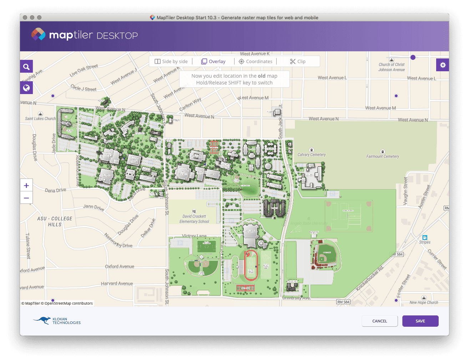This screenshot has height=362, width=469.
Task: Click the New Hope Church marker
Action: coord(424,298)
